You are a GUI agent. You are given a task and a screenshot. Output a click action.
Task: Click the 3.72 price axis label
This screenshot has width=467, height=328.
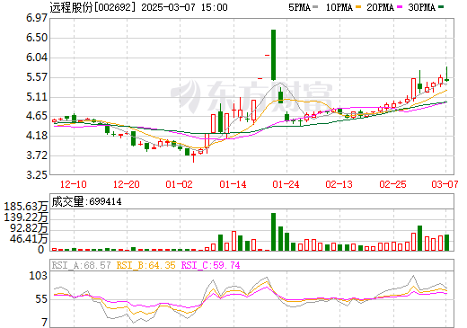coord(37,155)
